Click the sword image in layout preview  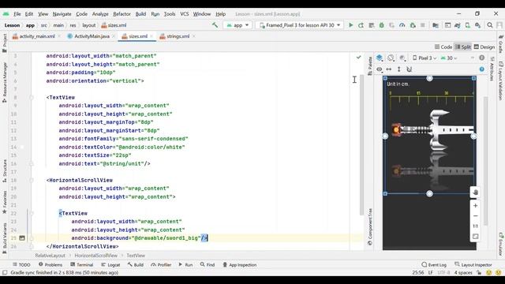pyautogui.click(x=432, y=130)
